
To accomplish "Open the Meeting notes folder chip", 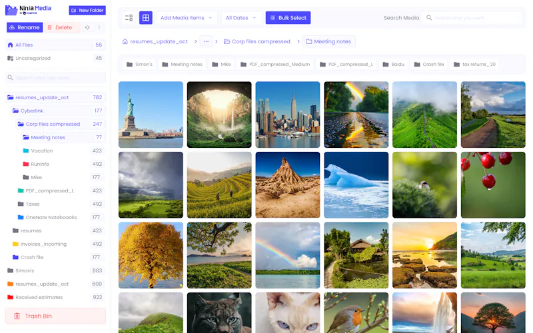I will pyautogui.click(x=182, y=64).
